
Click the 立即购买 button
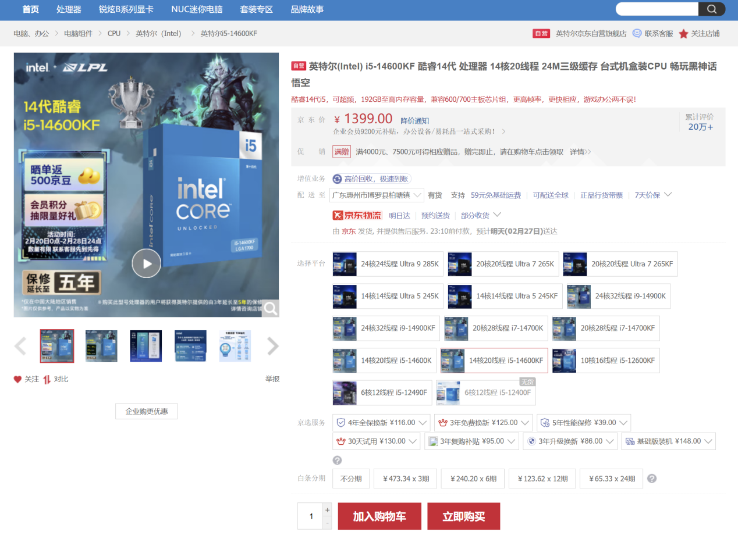click(x=464, y=516)
